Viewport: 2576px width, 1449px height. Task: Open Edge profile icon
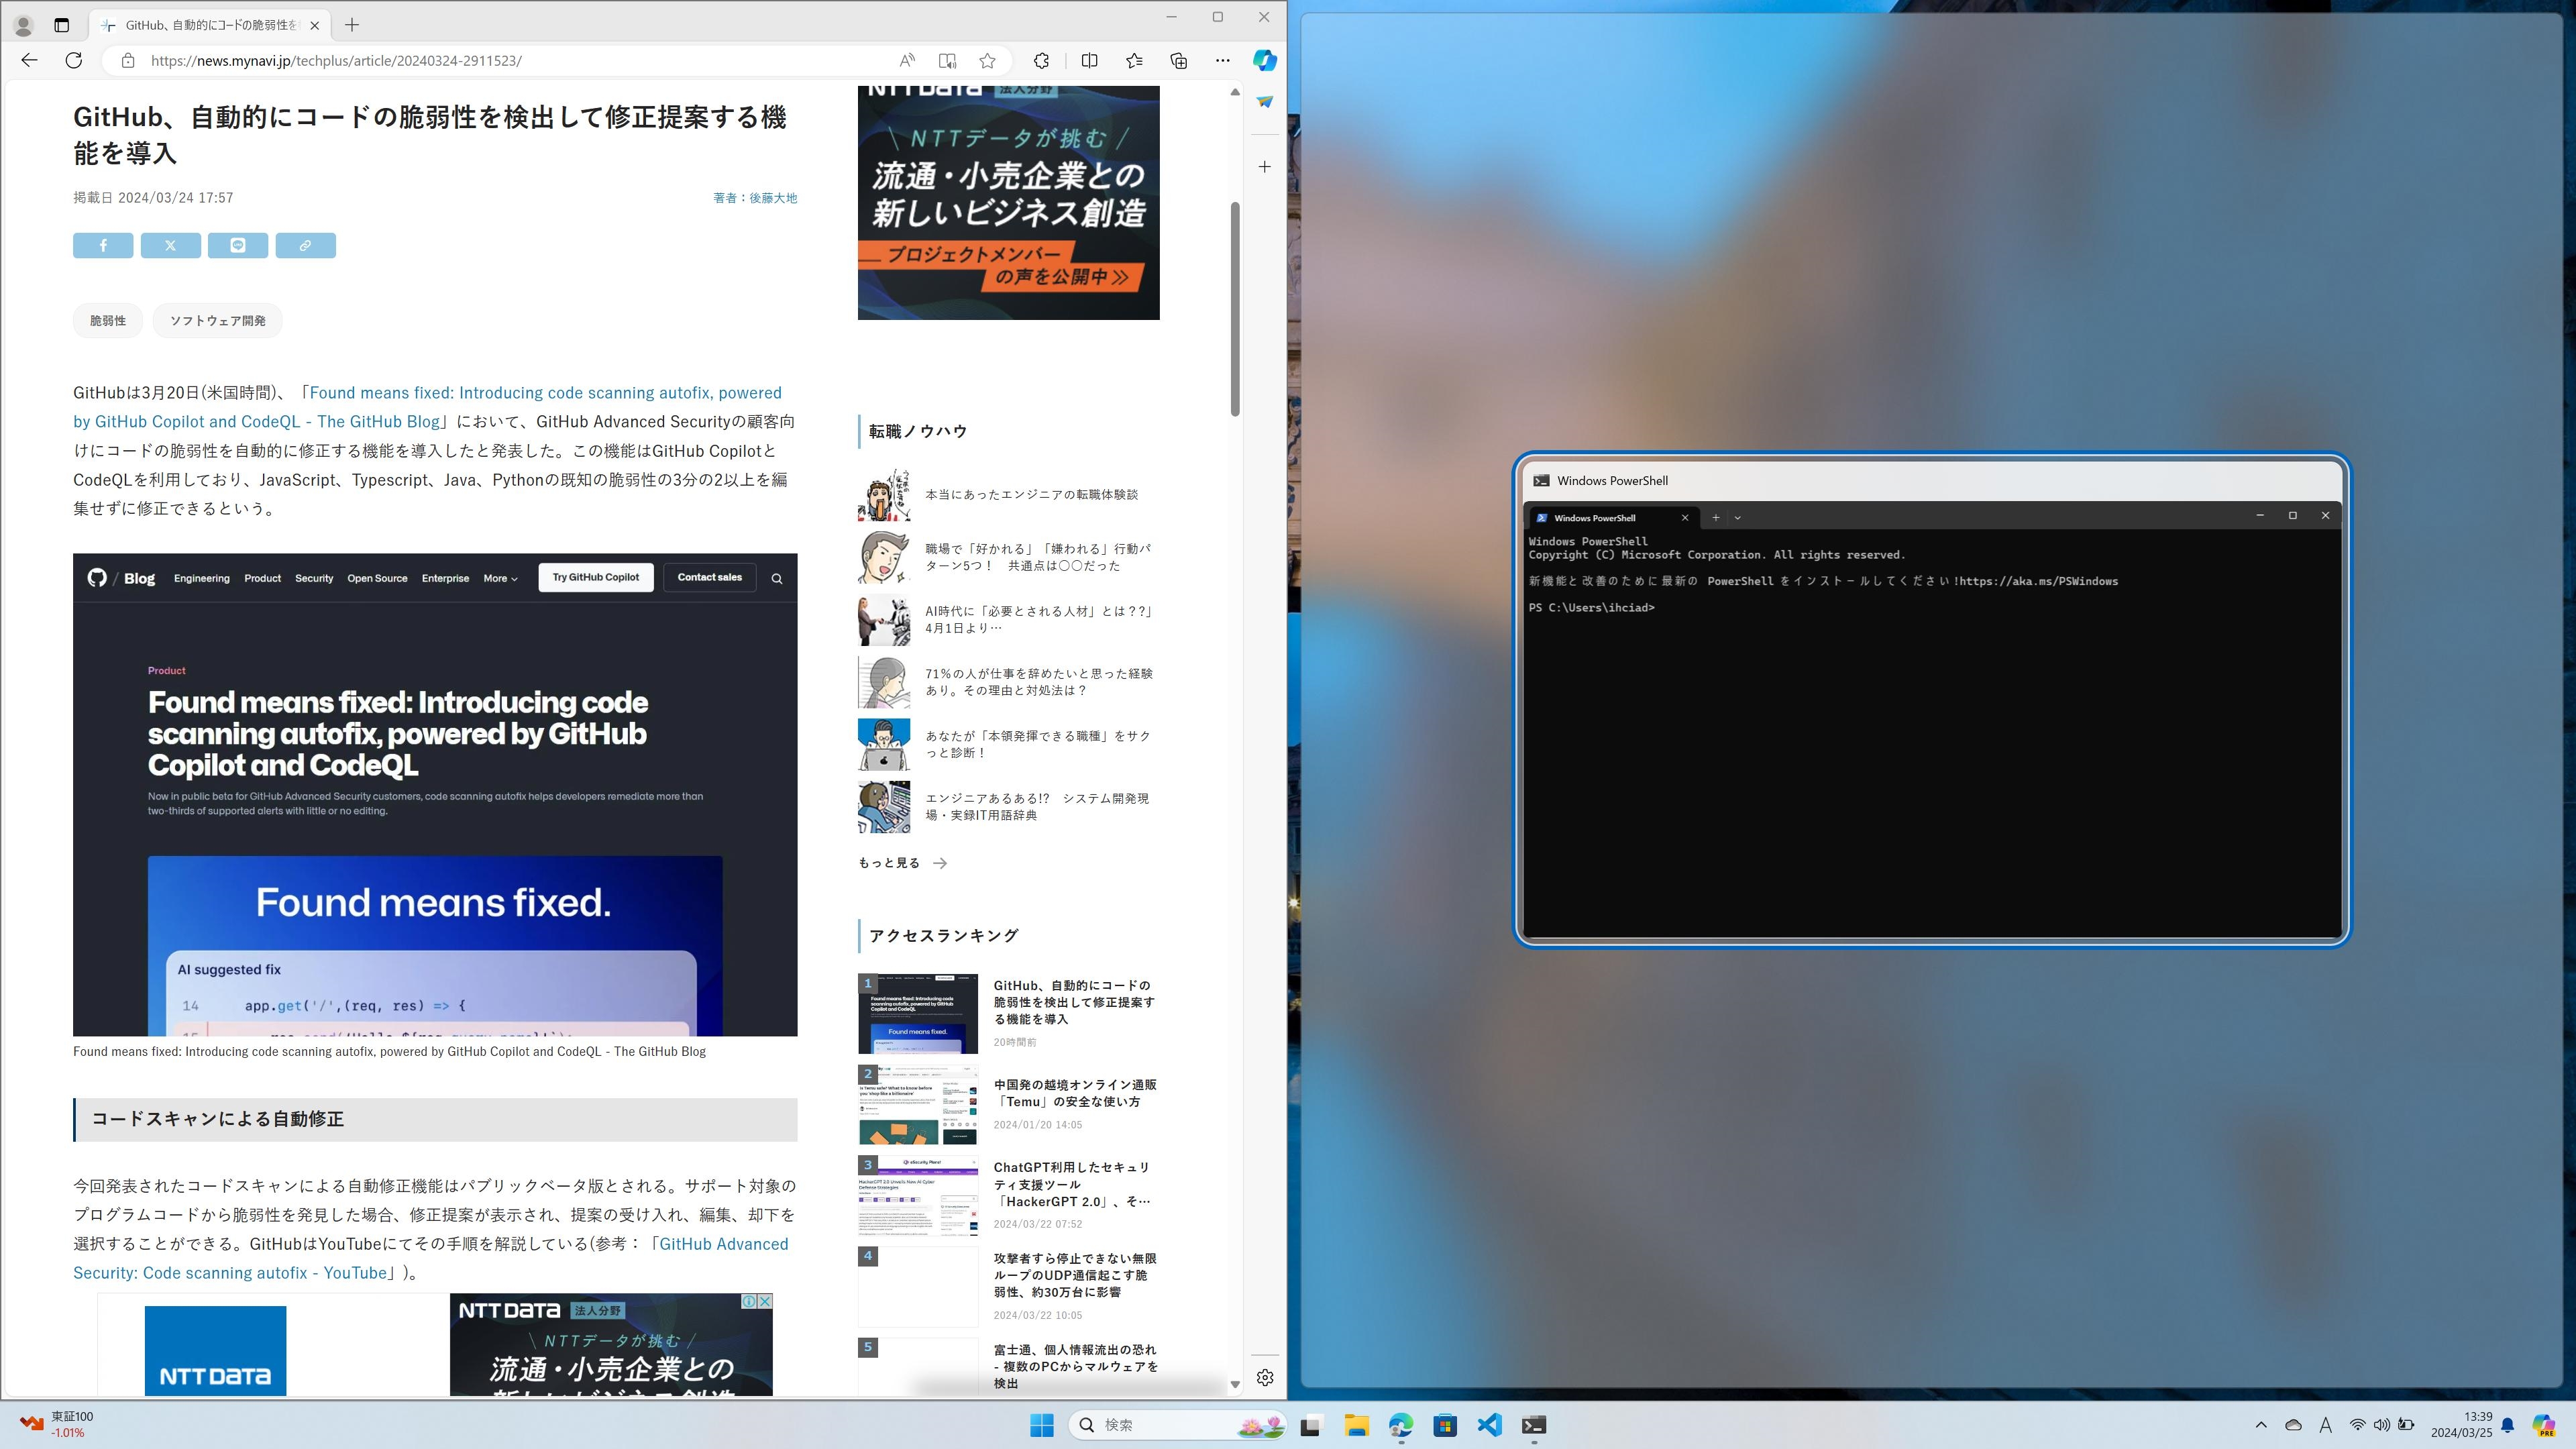point(23,25)
